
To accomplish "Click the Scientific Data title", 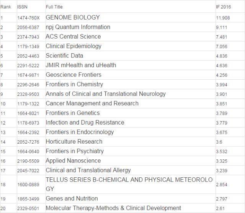I will [x=64, y=56].
